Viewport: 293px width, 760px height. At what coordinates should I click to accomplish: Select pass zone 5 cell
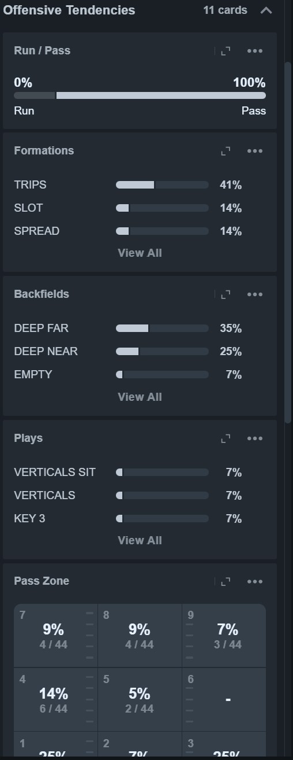point(140,699)
